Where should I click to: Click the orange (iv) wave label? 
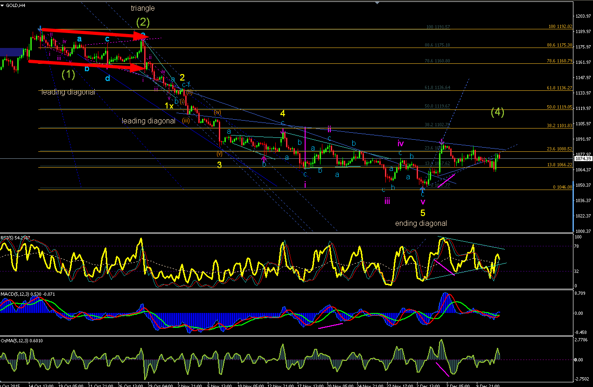[x=217, y=112]
